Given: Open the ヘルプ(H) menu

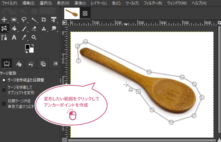Looking at the screenshot, I should [x=199, y=3].
